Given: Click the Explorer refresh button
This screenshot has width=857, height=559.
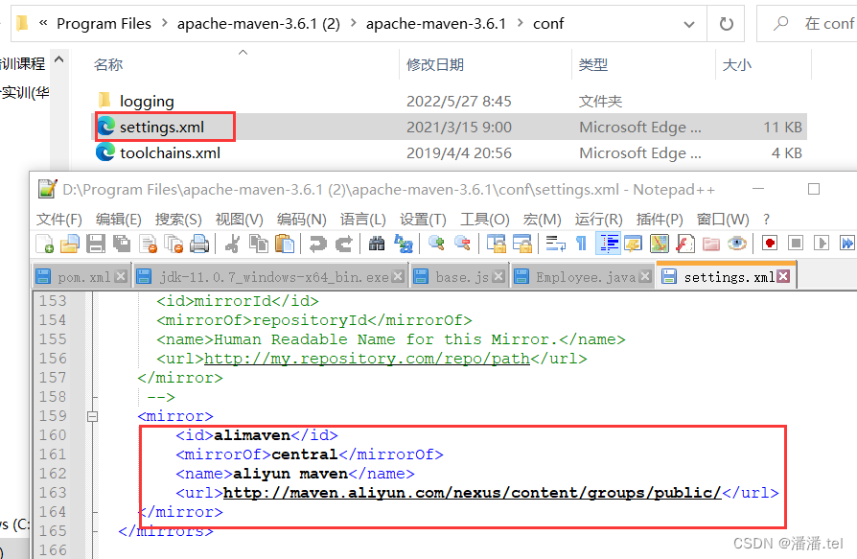Looking at the screenshot, I should click(x=726, y=24).
